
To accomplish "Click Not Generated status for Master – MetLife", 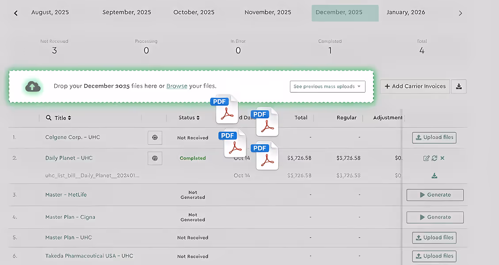I will point(193,195).
